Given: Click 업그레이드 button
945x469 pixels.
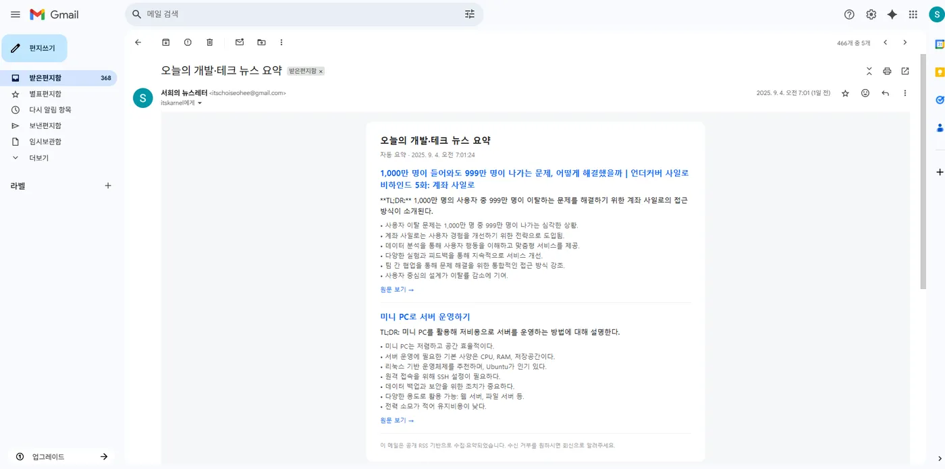Looking at the screenshot, I should (61, 457).
